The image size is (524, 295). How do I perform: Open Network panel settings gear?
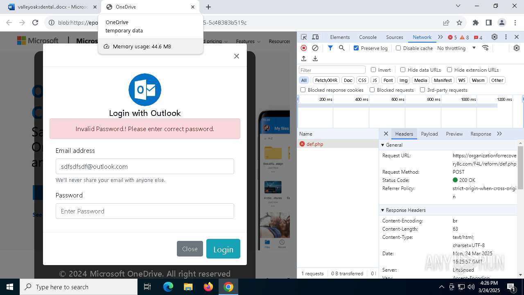click(517, 48)
